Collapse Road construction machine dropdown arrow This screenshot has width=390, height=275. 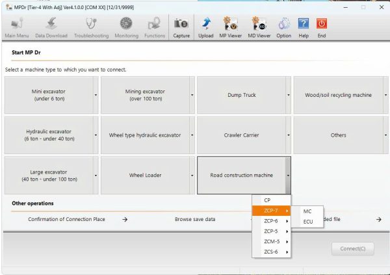pos(288,176)
